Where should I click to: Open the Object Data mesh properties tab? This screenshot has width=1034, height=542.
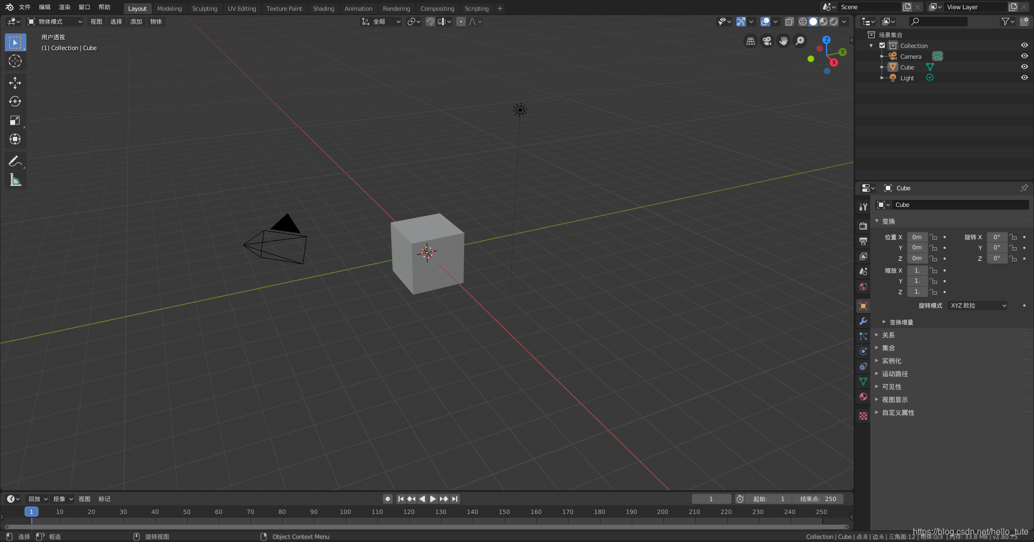pyautogui.click(x=863, y=381)
